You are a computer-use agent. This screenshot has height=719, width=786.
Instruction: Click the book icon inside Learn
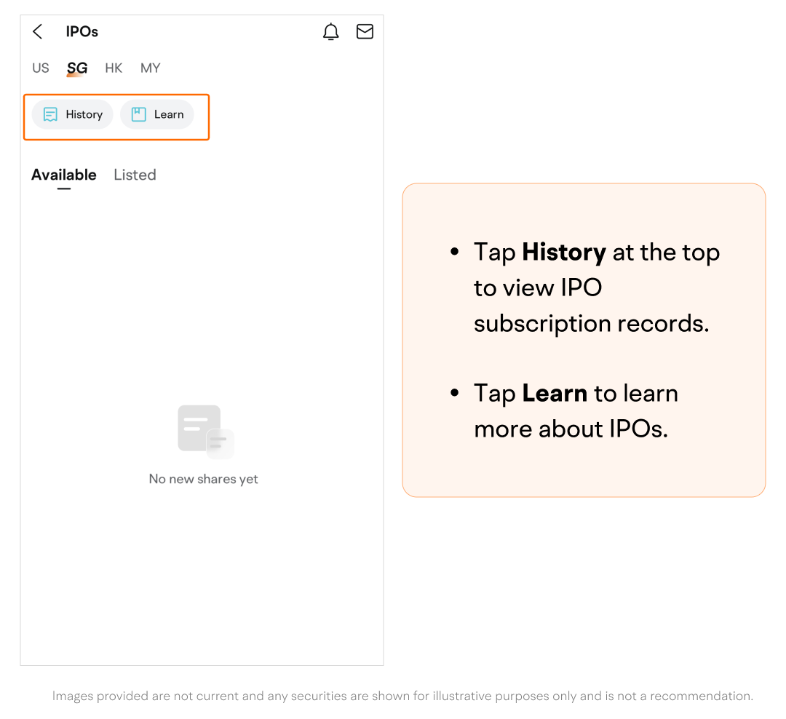[x=138, y=114]
